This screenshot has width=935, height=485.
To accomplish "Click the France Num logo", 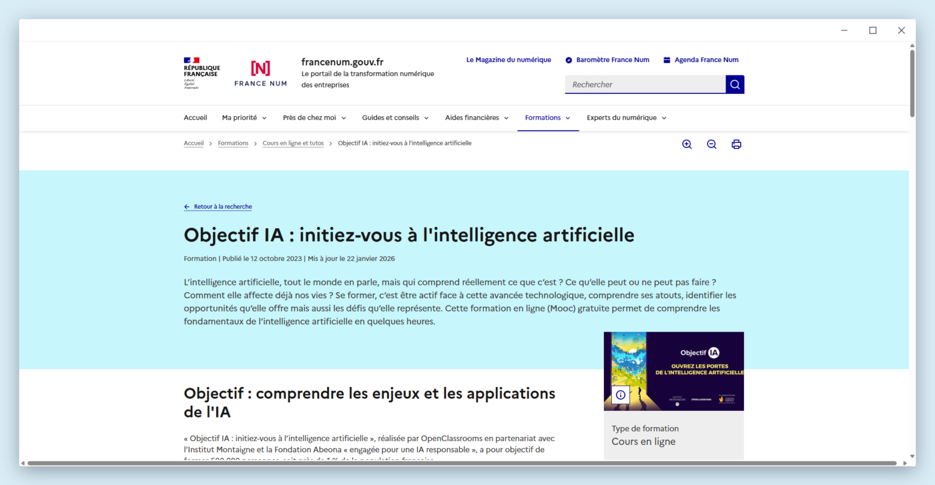I will click(x=261, y=74).
